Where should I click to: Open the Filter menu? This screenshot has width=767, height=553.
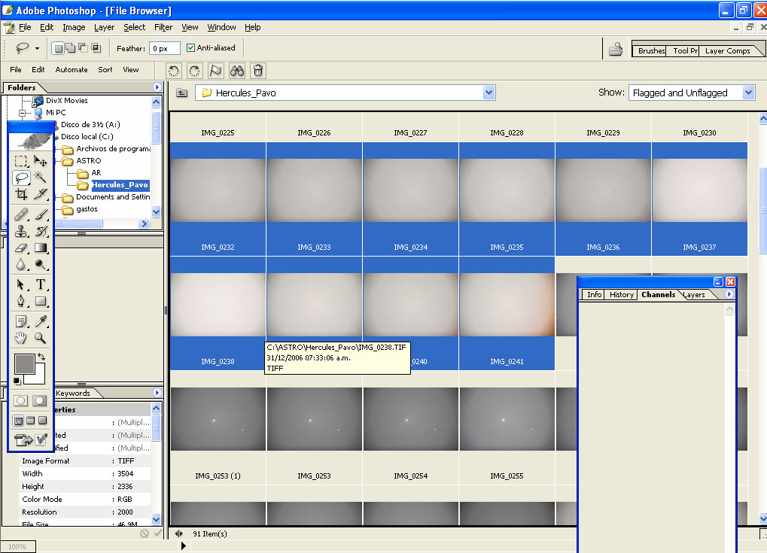[163, 27]
